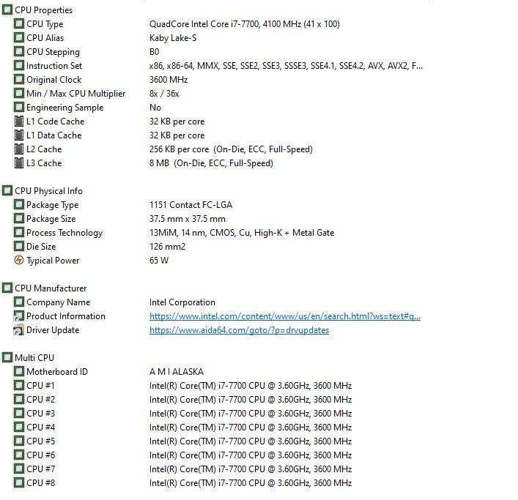The image size is (518, 500).
Task: Select the CPU Properties heading
Action: pyautogui.click(x=44, y=10)
